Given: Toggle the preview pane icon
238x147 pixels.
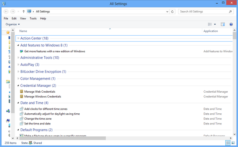Looking at the screenshot, I should 223,24.
